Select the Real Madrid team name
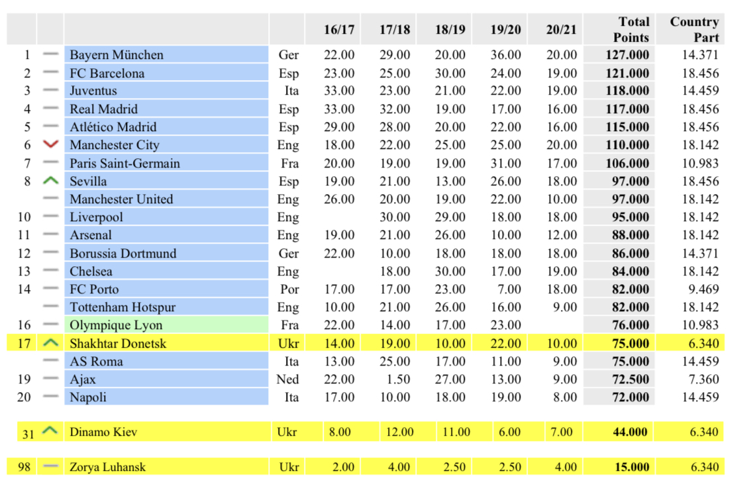Image resolution: width=745 pixels, height=502 pixels. coord(104,109)
